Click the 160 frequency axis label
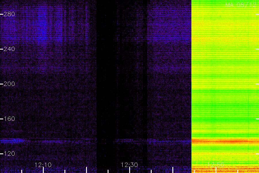 (9, 119)
